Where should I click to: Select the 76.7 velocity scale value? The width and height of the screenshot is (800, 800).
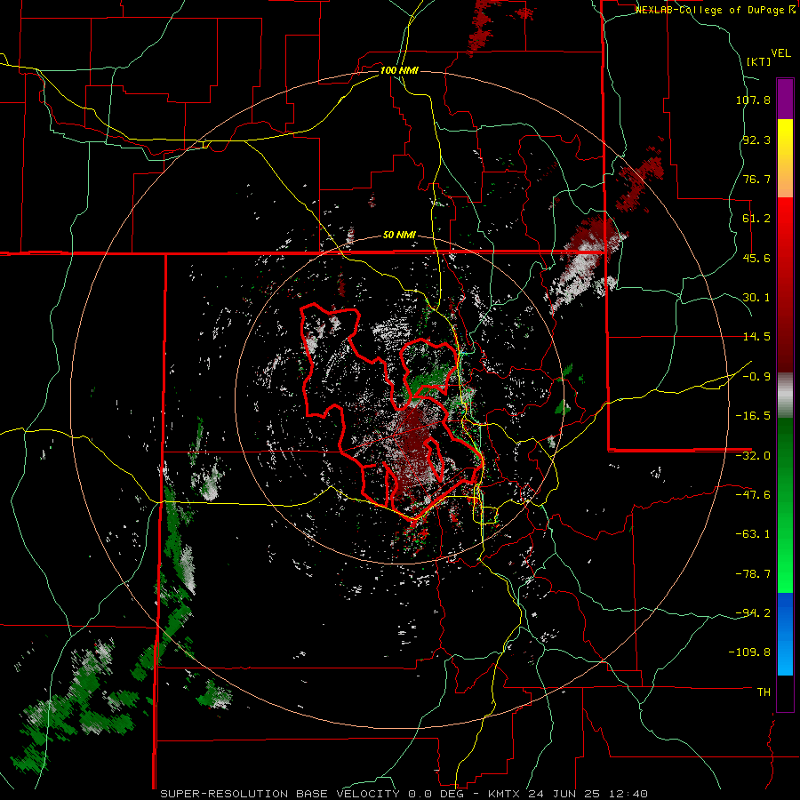click(756, 179)
